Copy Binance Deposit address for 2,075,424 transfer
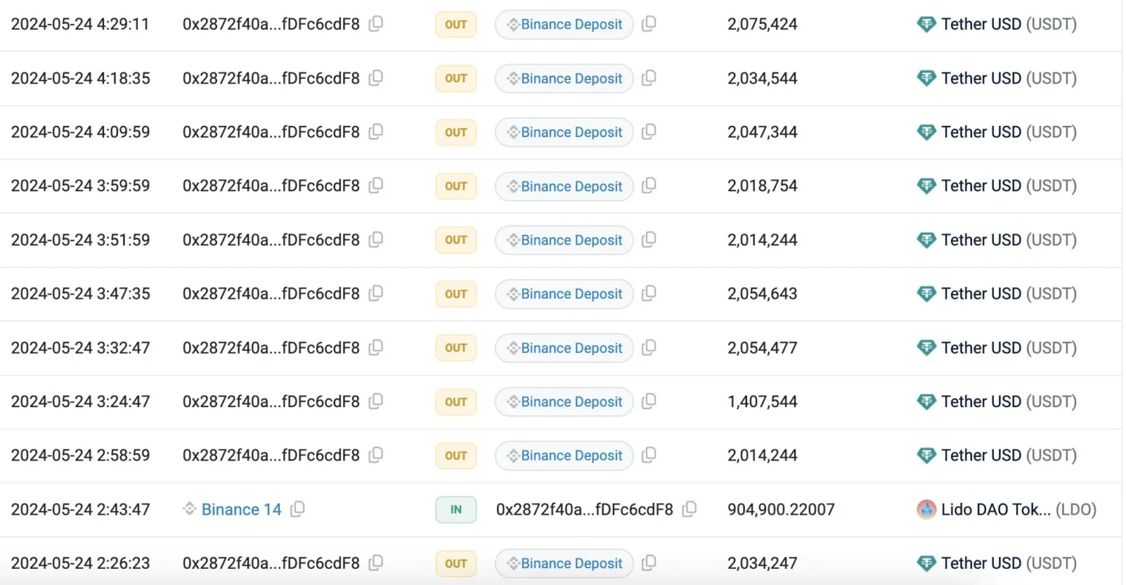 (649, 23)
